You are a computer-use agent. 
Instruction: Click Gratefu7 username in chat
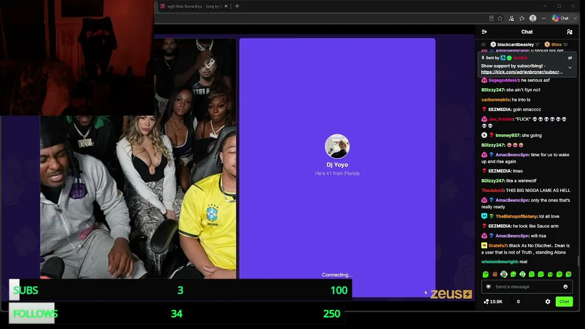click(x=497, y=246)
